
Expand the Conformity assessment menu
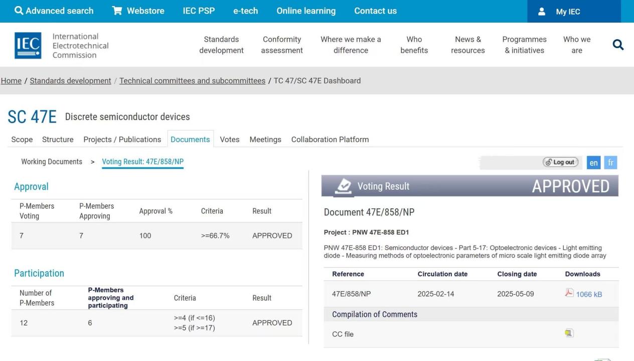(282, 45)
